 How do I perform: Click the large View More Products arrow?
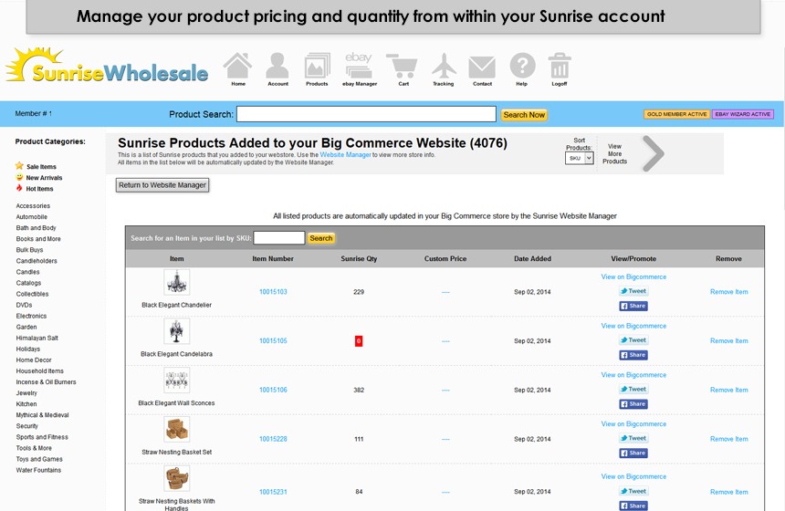[x=654, y=153]
